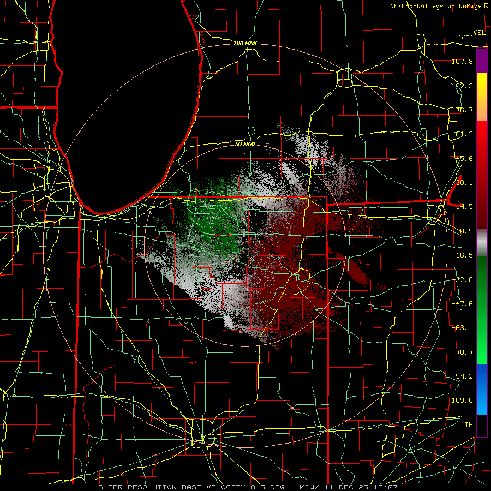Image resolution: width=491 pixels, height=491 pixels.
Task: Click the 76.7 velocity scale value
Action: [464, 110]
